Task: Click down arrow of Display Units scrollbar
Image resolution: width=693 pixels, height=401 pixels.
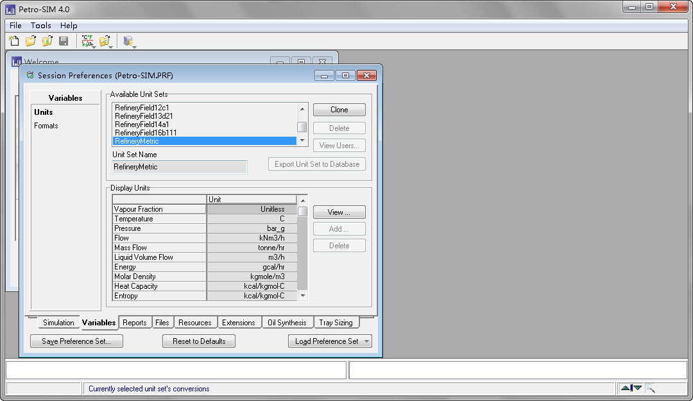Action: [303, 296]
